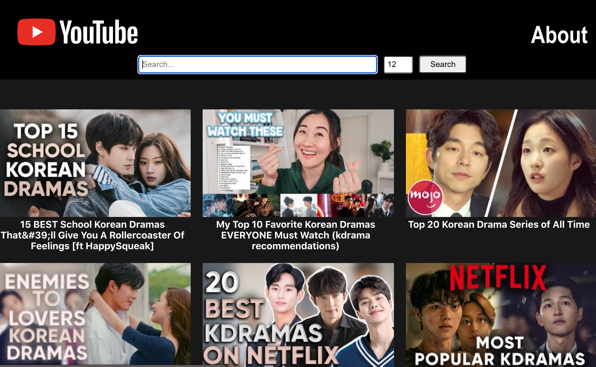Open the WatchMojo Korean drama thumbnail

[501, 163]
